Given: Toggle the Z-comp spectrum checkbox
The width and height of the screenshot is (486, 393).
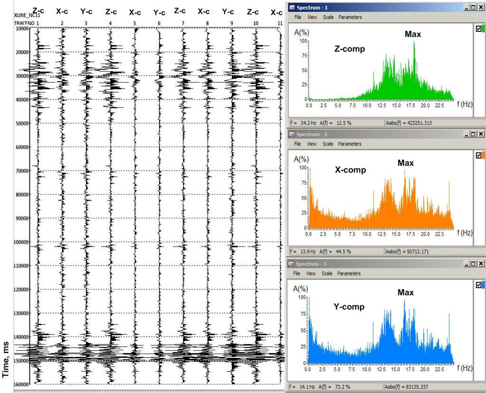Looking at the screenshot, I should 478,29.
